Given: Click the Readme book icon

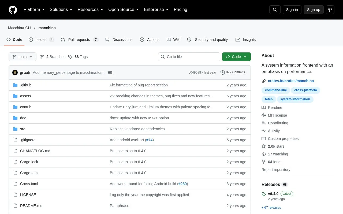Looking at the screenshot, I should coord(264,108).
